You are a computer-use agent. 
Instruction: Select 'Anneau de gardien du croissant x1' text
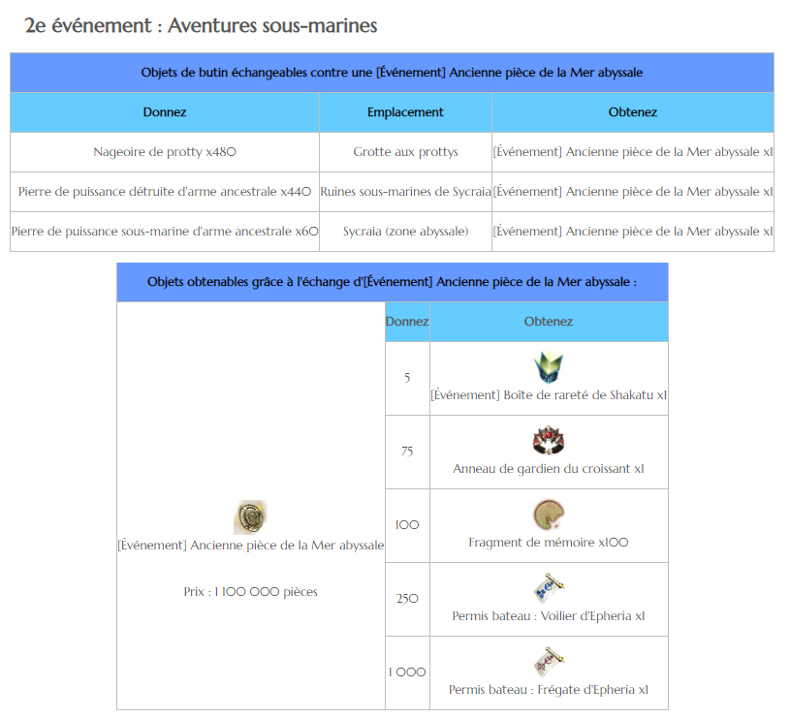[549, 469]
